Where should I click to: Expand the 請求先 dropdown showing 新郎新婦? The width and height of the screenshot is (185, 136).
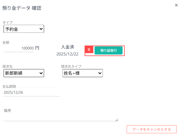(24, 73)
